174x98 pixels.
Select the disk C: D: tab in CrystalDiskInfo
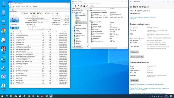pos(13,9)
